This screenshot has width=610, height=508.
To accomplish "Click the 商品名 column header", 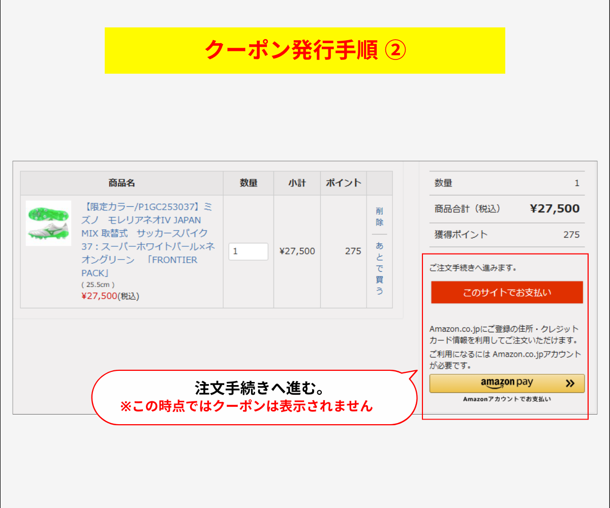I will [121, 183].
